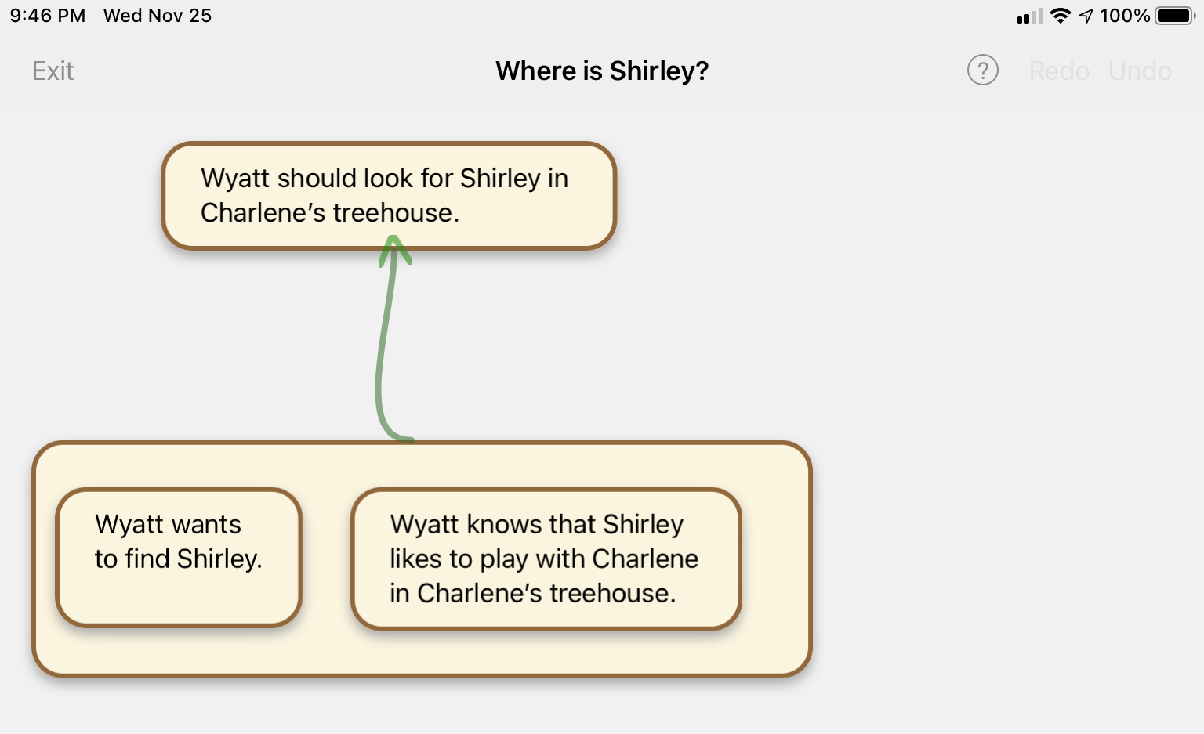Open the help dialog via question mark icon
1204x734 pixels.
click(982, 71)
